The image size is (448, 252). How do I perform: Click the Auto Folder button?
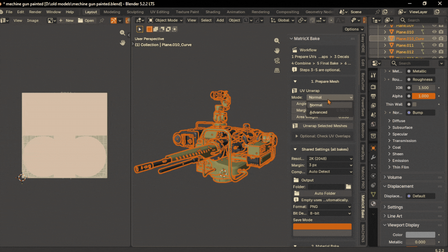[x=322, y=193]
